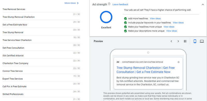Edit headline Tree Stump Removal Charleston
The image size is (207, 101).
point(41,17)
